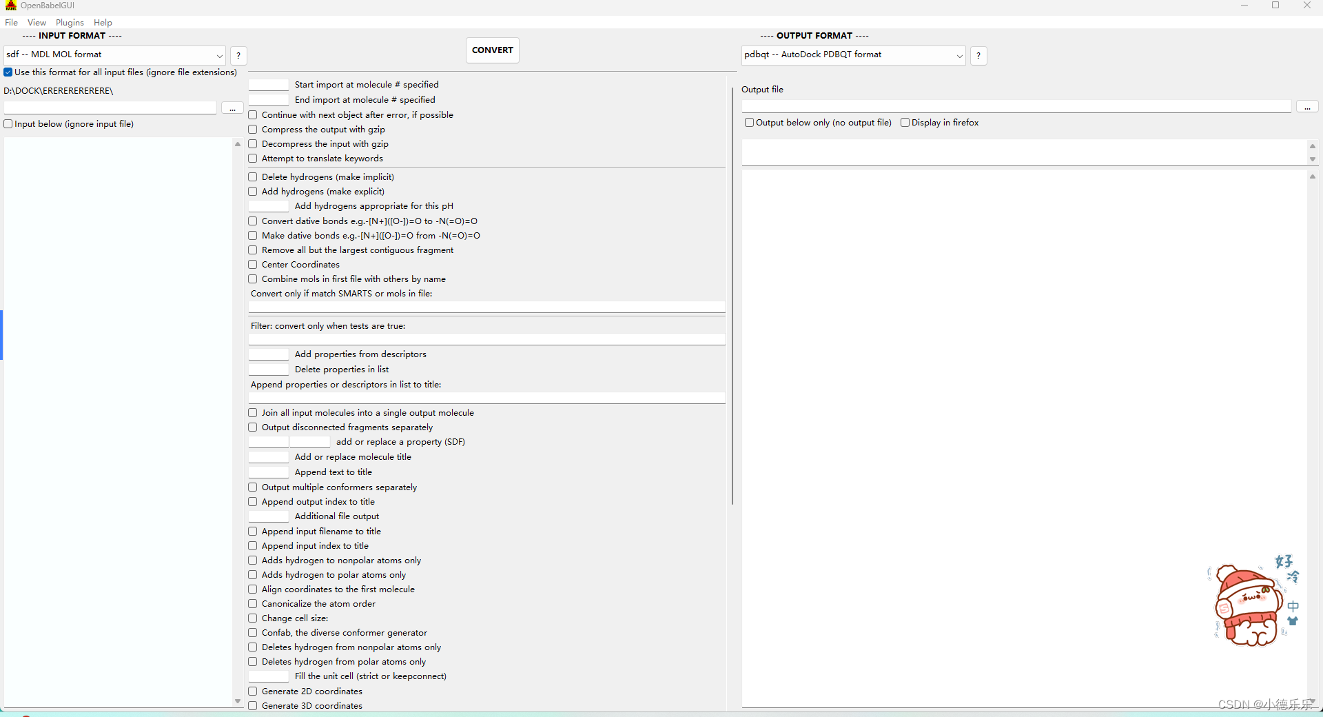This screenshot has height=717, width=1323.
Task: Click Fill the unit cell field
Action: (x=269, y=676)
